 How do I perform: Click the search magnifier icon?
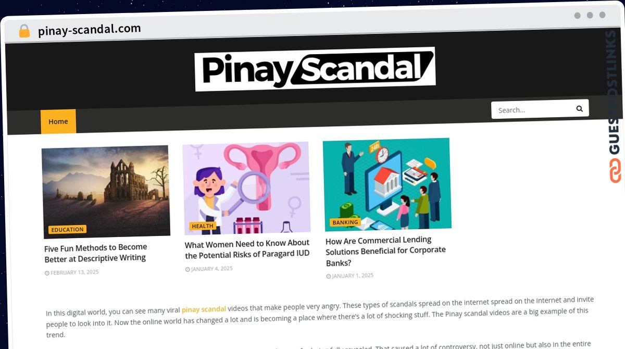[579, 109]
